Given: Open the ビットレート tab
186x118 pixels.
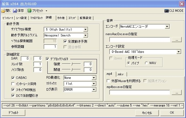Looking at the screenshot, I should point(8,18).
